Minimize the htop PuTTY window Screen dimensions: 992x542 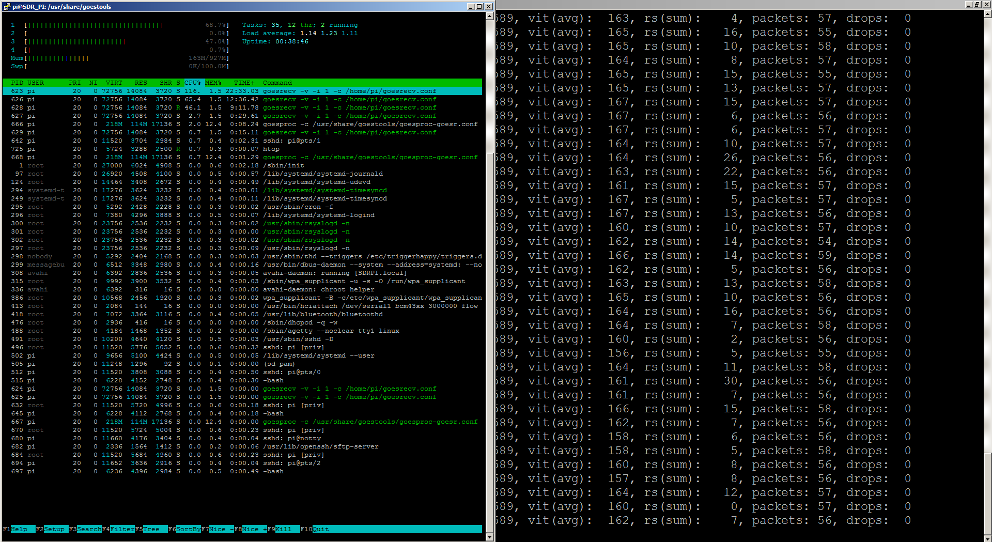click(471, 7)
